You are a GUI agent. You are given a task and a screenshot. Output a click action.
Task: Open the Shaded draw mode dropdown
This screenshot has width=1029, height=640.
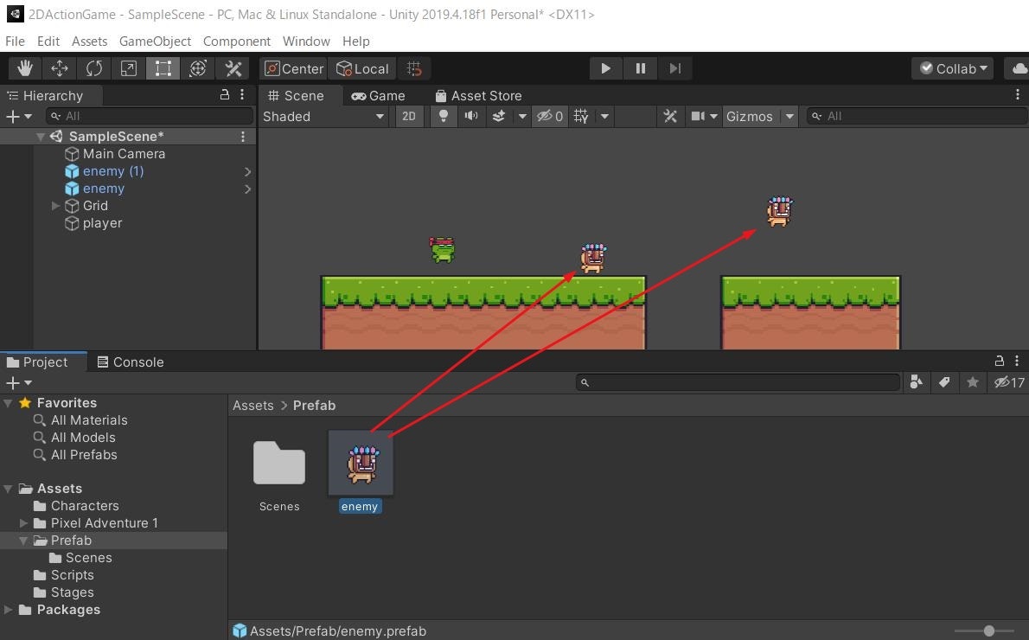(323, 116)
